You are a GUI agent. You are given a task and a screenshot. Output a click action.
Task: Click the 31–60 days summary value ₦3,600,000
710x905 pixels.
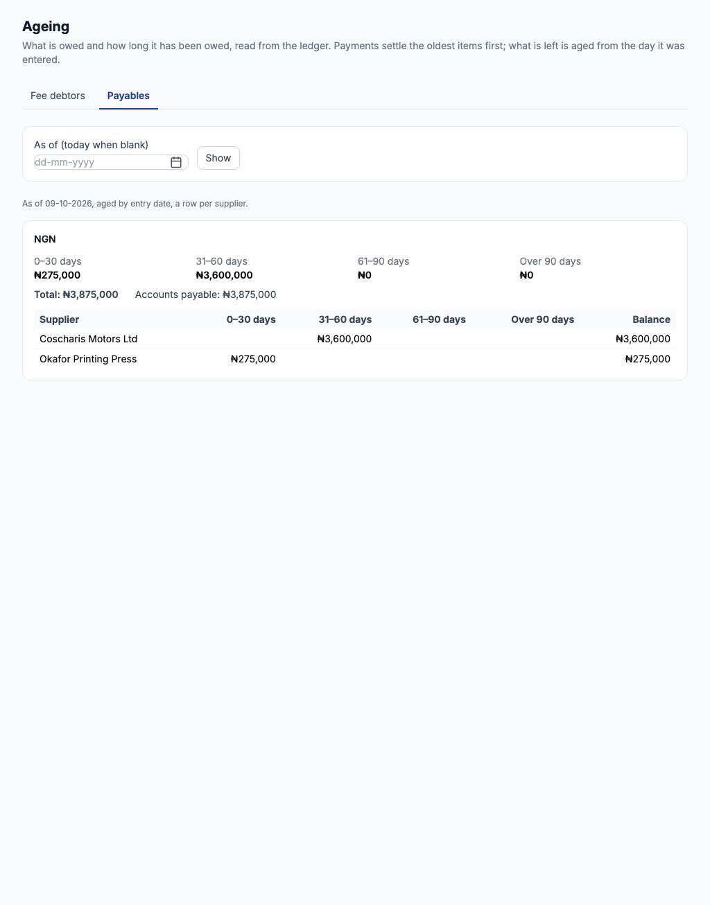(x=224, y=275)
